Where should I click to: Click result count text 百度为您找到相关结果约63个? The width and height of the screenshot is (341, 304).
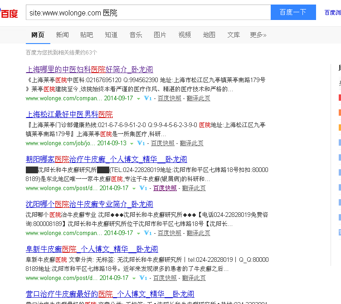(62, 53)
